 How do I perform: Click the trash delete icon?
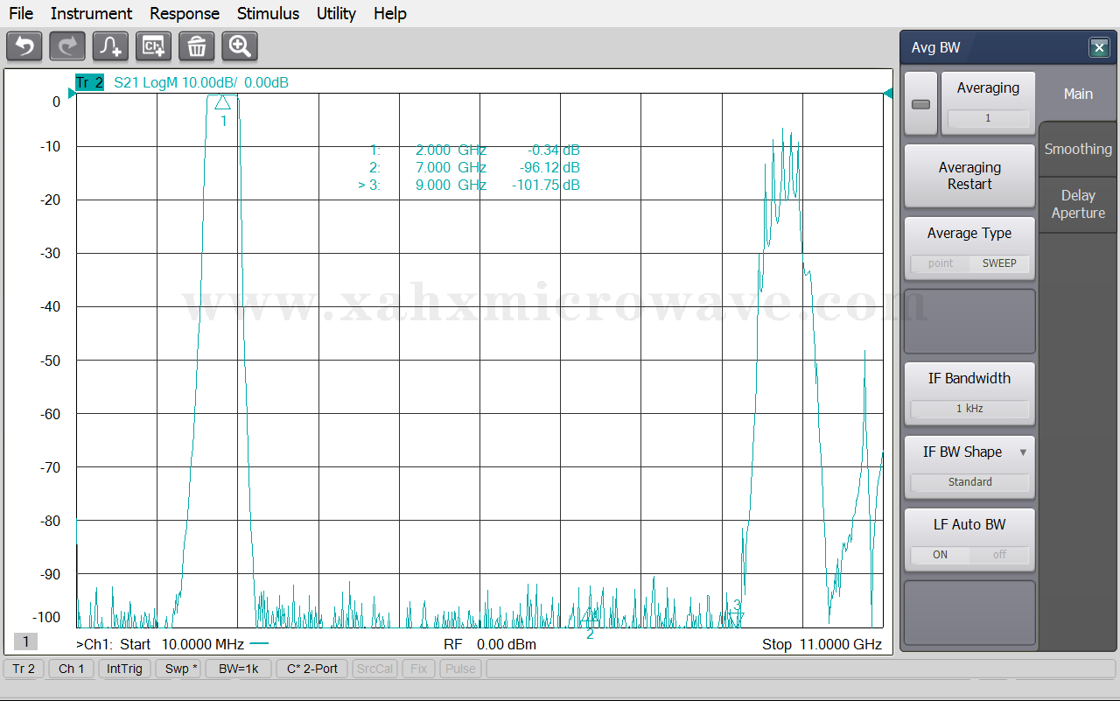point(197,46)
